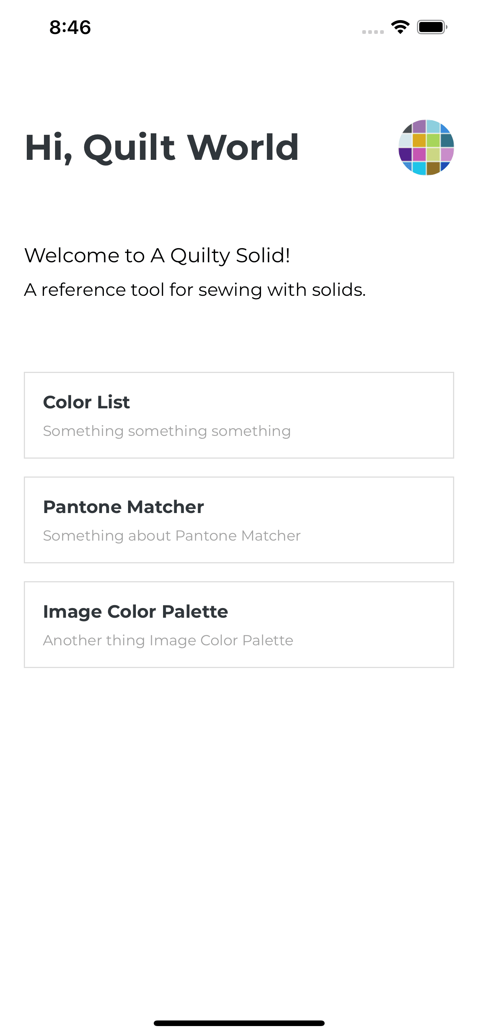Click the reference tool tagline text
The height and width of the screenshot is (1035, 478).
pyautogui.click(x=195, y=290)
